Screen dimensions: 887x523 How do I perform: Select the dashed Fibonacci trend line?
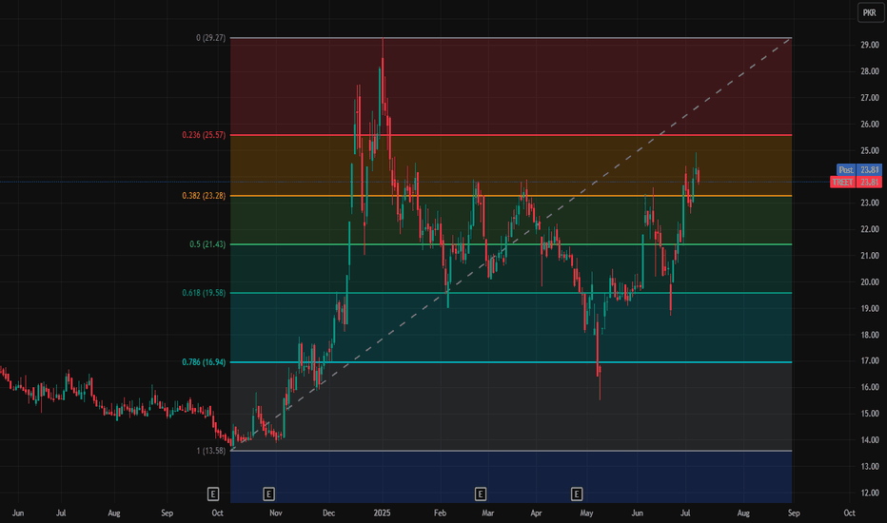pyautogui.click(x=509, y=244)
